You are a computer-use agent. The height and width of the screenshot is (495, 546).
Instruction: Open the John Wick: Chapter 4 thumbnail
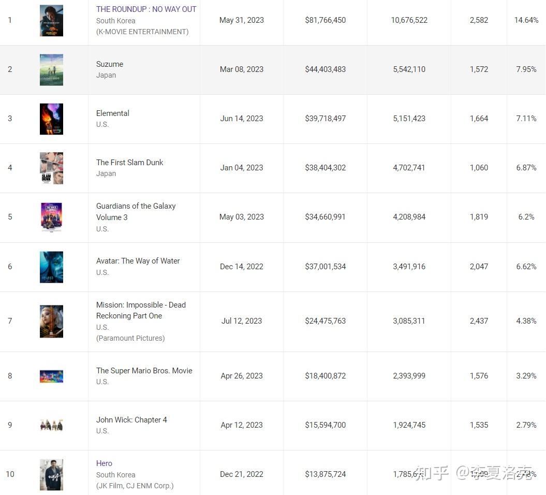click(x=52, y=425)
